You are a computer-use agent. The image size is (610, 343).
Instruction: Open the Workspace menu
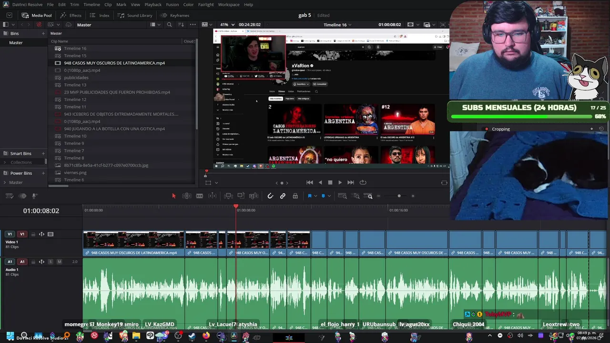(229, 4)
